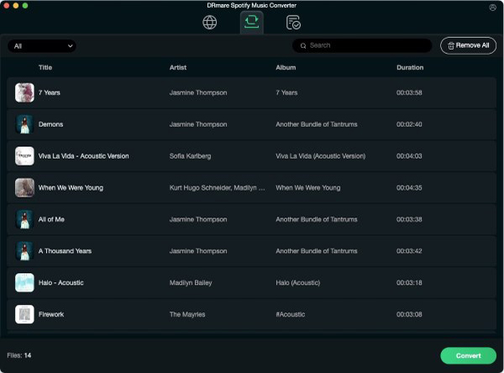Click artist 'The Mayries'
Image resolution: width=504 pixels, height=373 pixels.
tap(187, 314)
